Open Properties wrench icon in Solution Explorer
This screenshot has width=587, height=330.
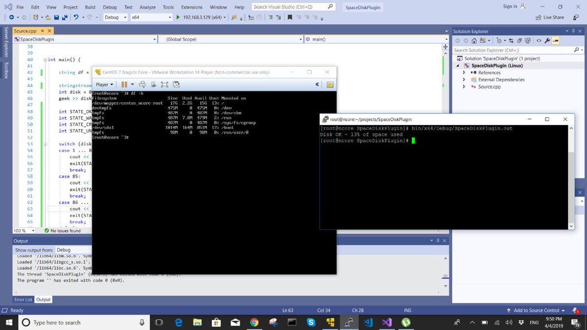[547, 41]
